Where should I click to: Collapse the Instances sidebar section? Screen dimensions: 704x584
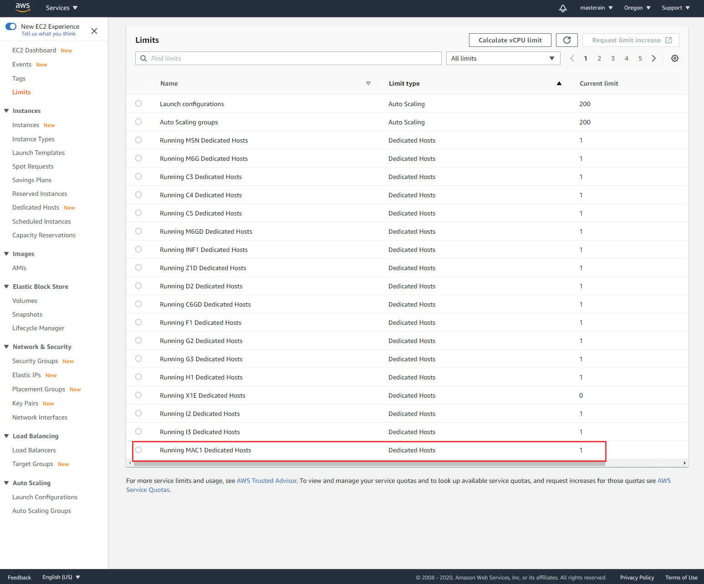[x=6, y=111]
